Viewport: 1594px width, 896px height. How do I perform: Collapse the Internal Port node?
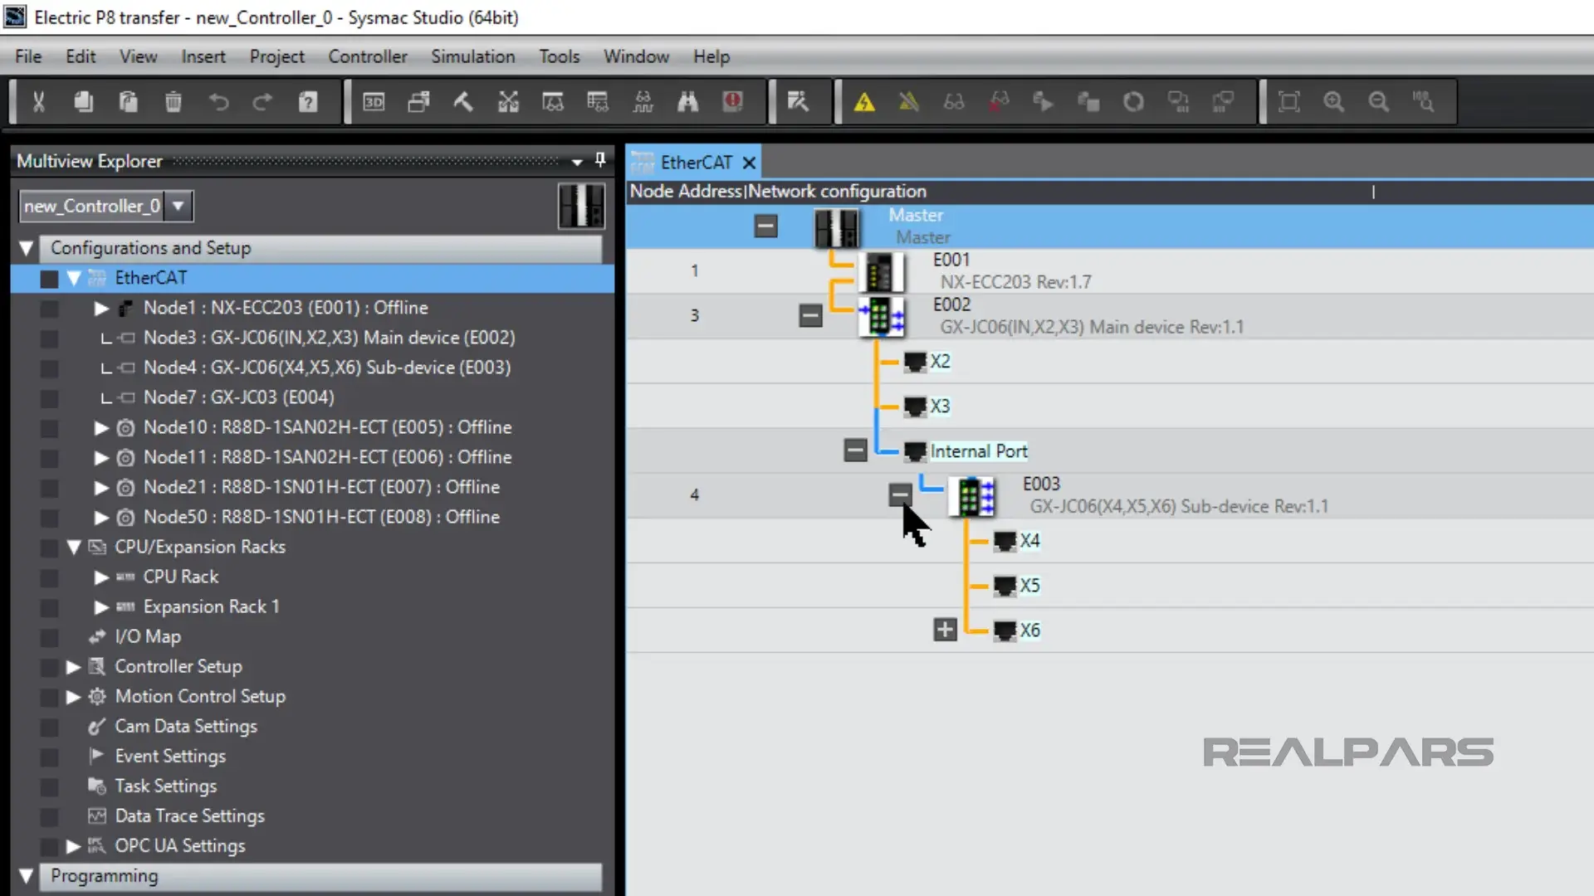coord(855,450)
